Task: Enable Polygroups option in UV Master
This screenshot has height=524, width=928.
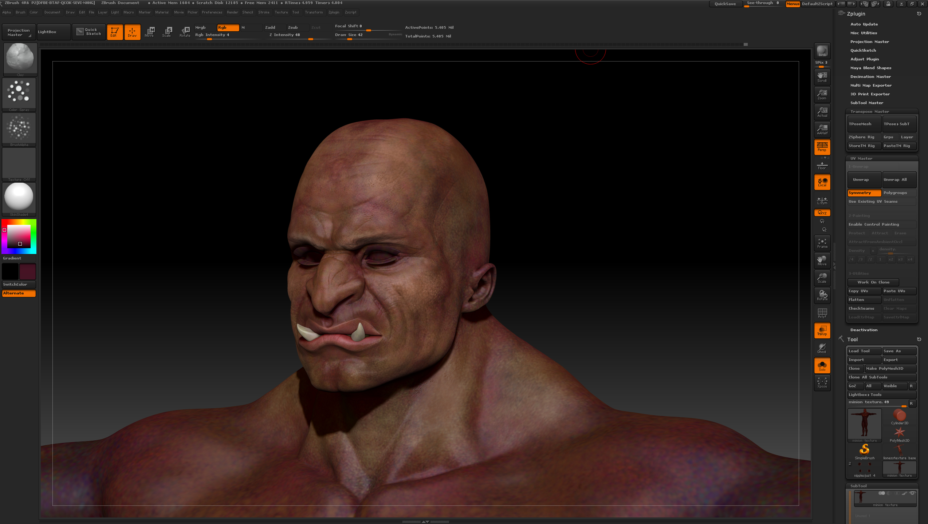Action: click(898, 193)
